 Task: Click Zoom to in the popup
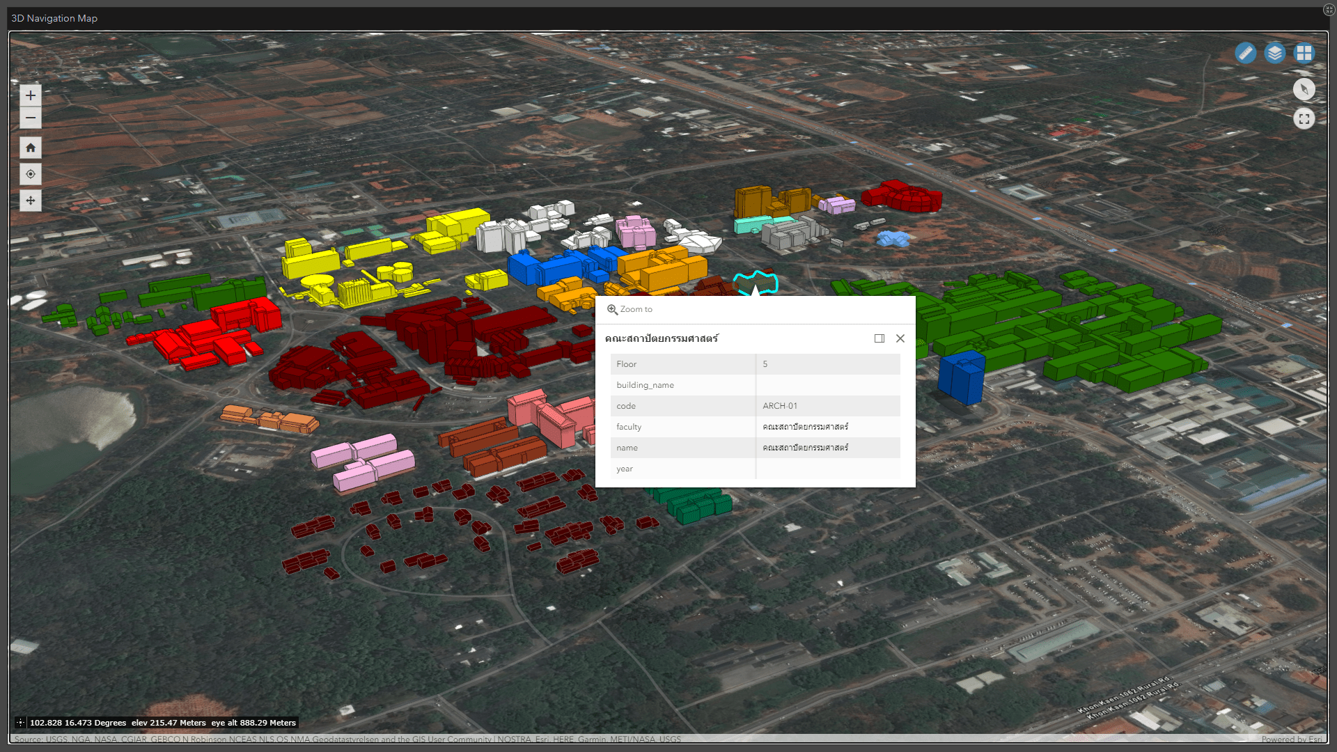630,309
